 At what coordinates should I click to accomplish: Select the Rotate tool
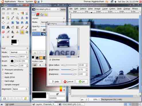[x=13, y=23]
